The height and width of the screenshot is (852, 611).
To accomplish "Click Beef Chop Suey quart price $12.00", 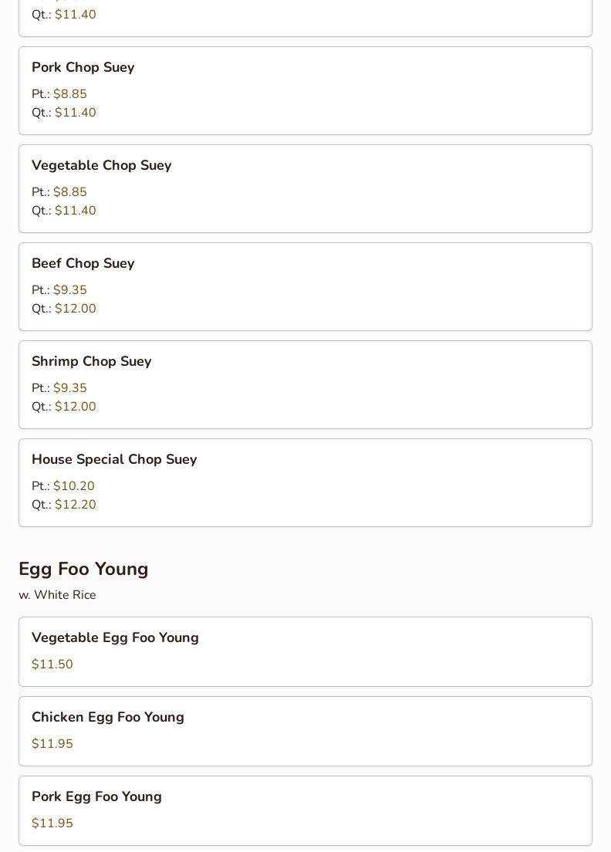I will 75,309.
